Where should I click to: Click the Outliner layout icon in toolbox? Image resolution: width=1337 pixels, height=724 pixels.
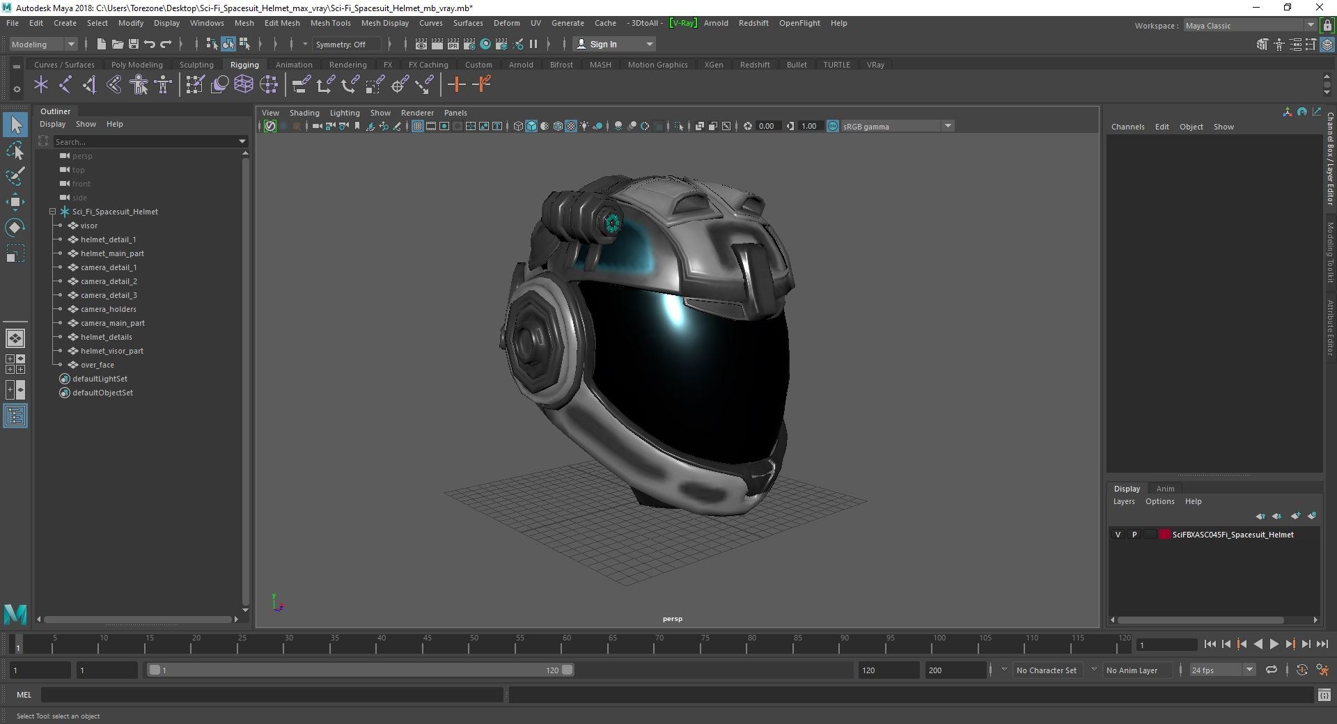click(15, 416)
